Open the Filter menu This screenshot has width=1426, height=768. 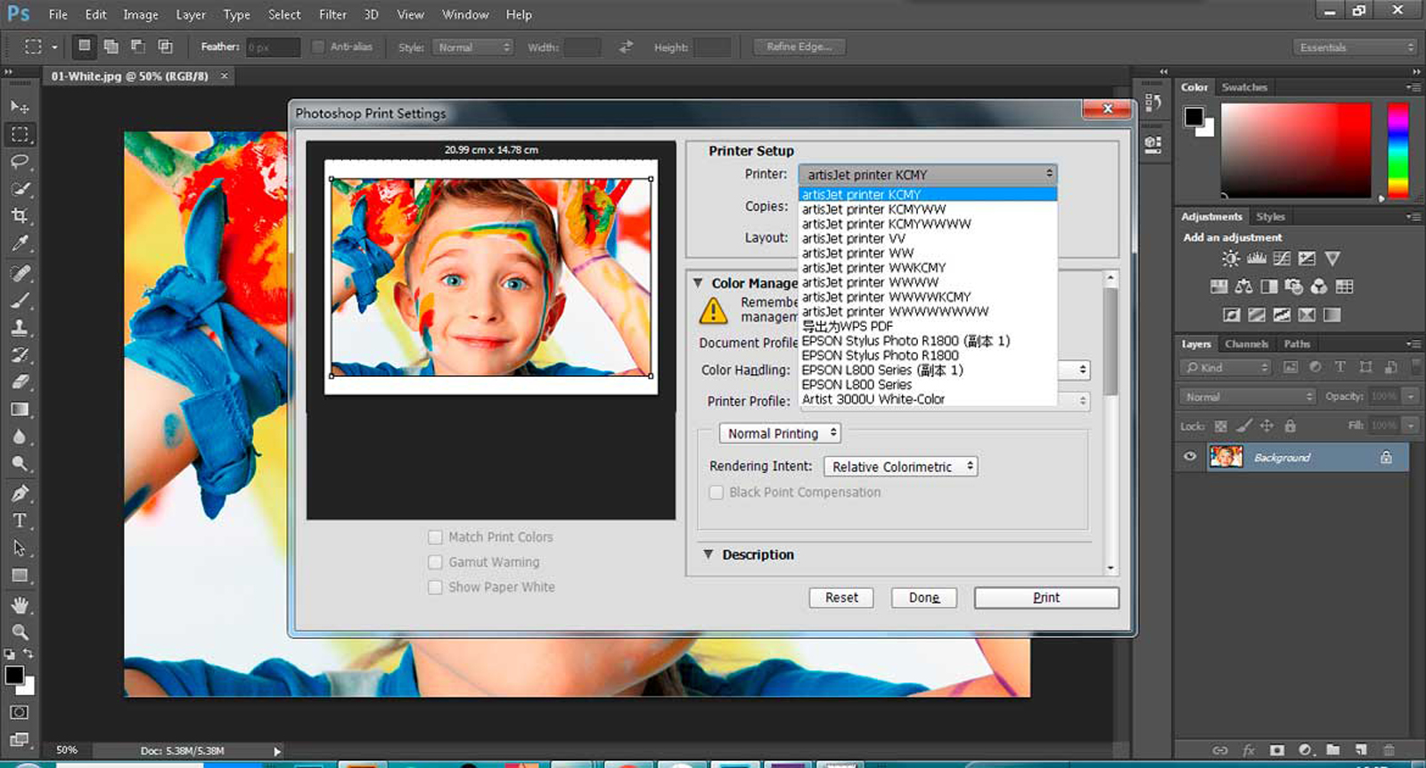click(332, 14)
